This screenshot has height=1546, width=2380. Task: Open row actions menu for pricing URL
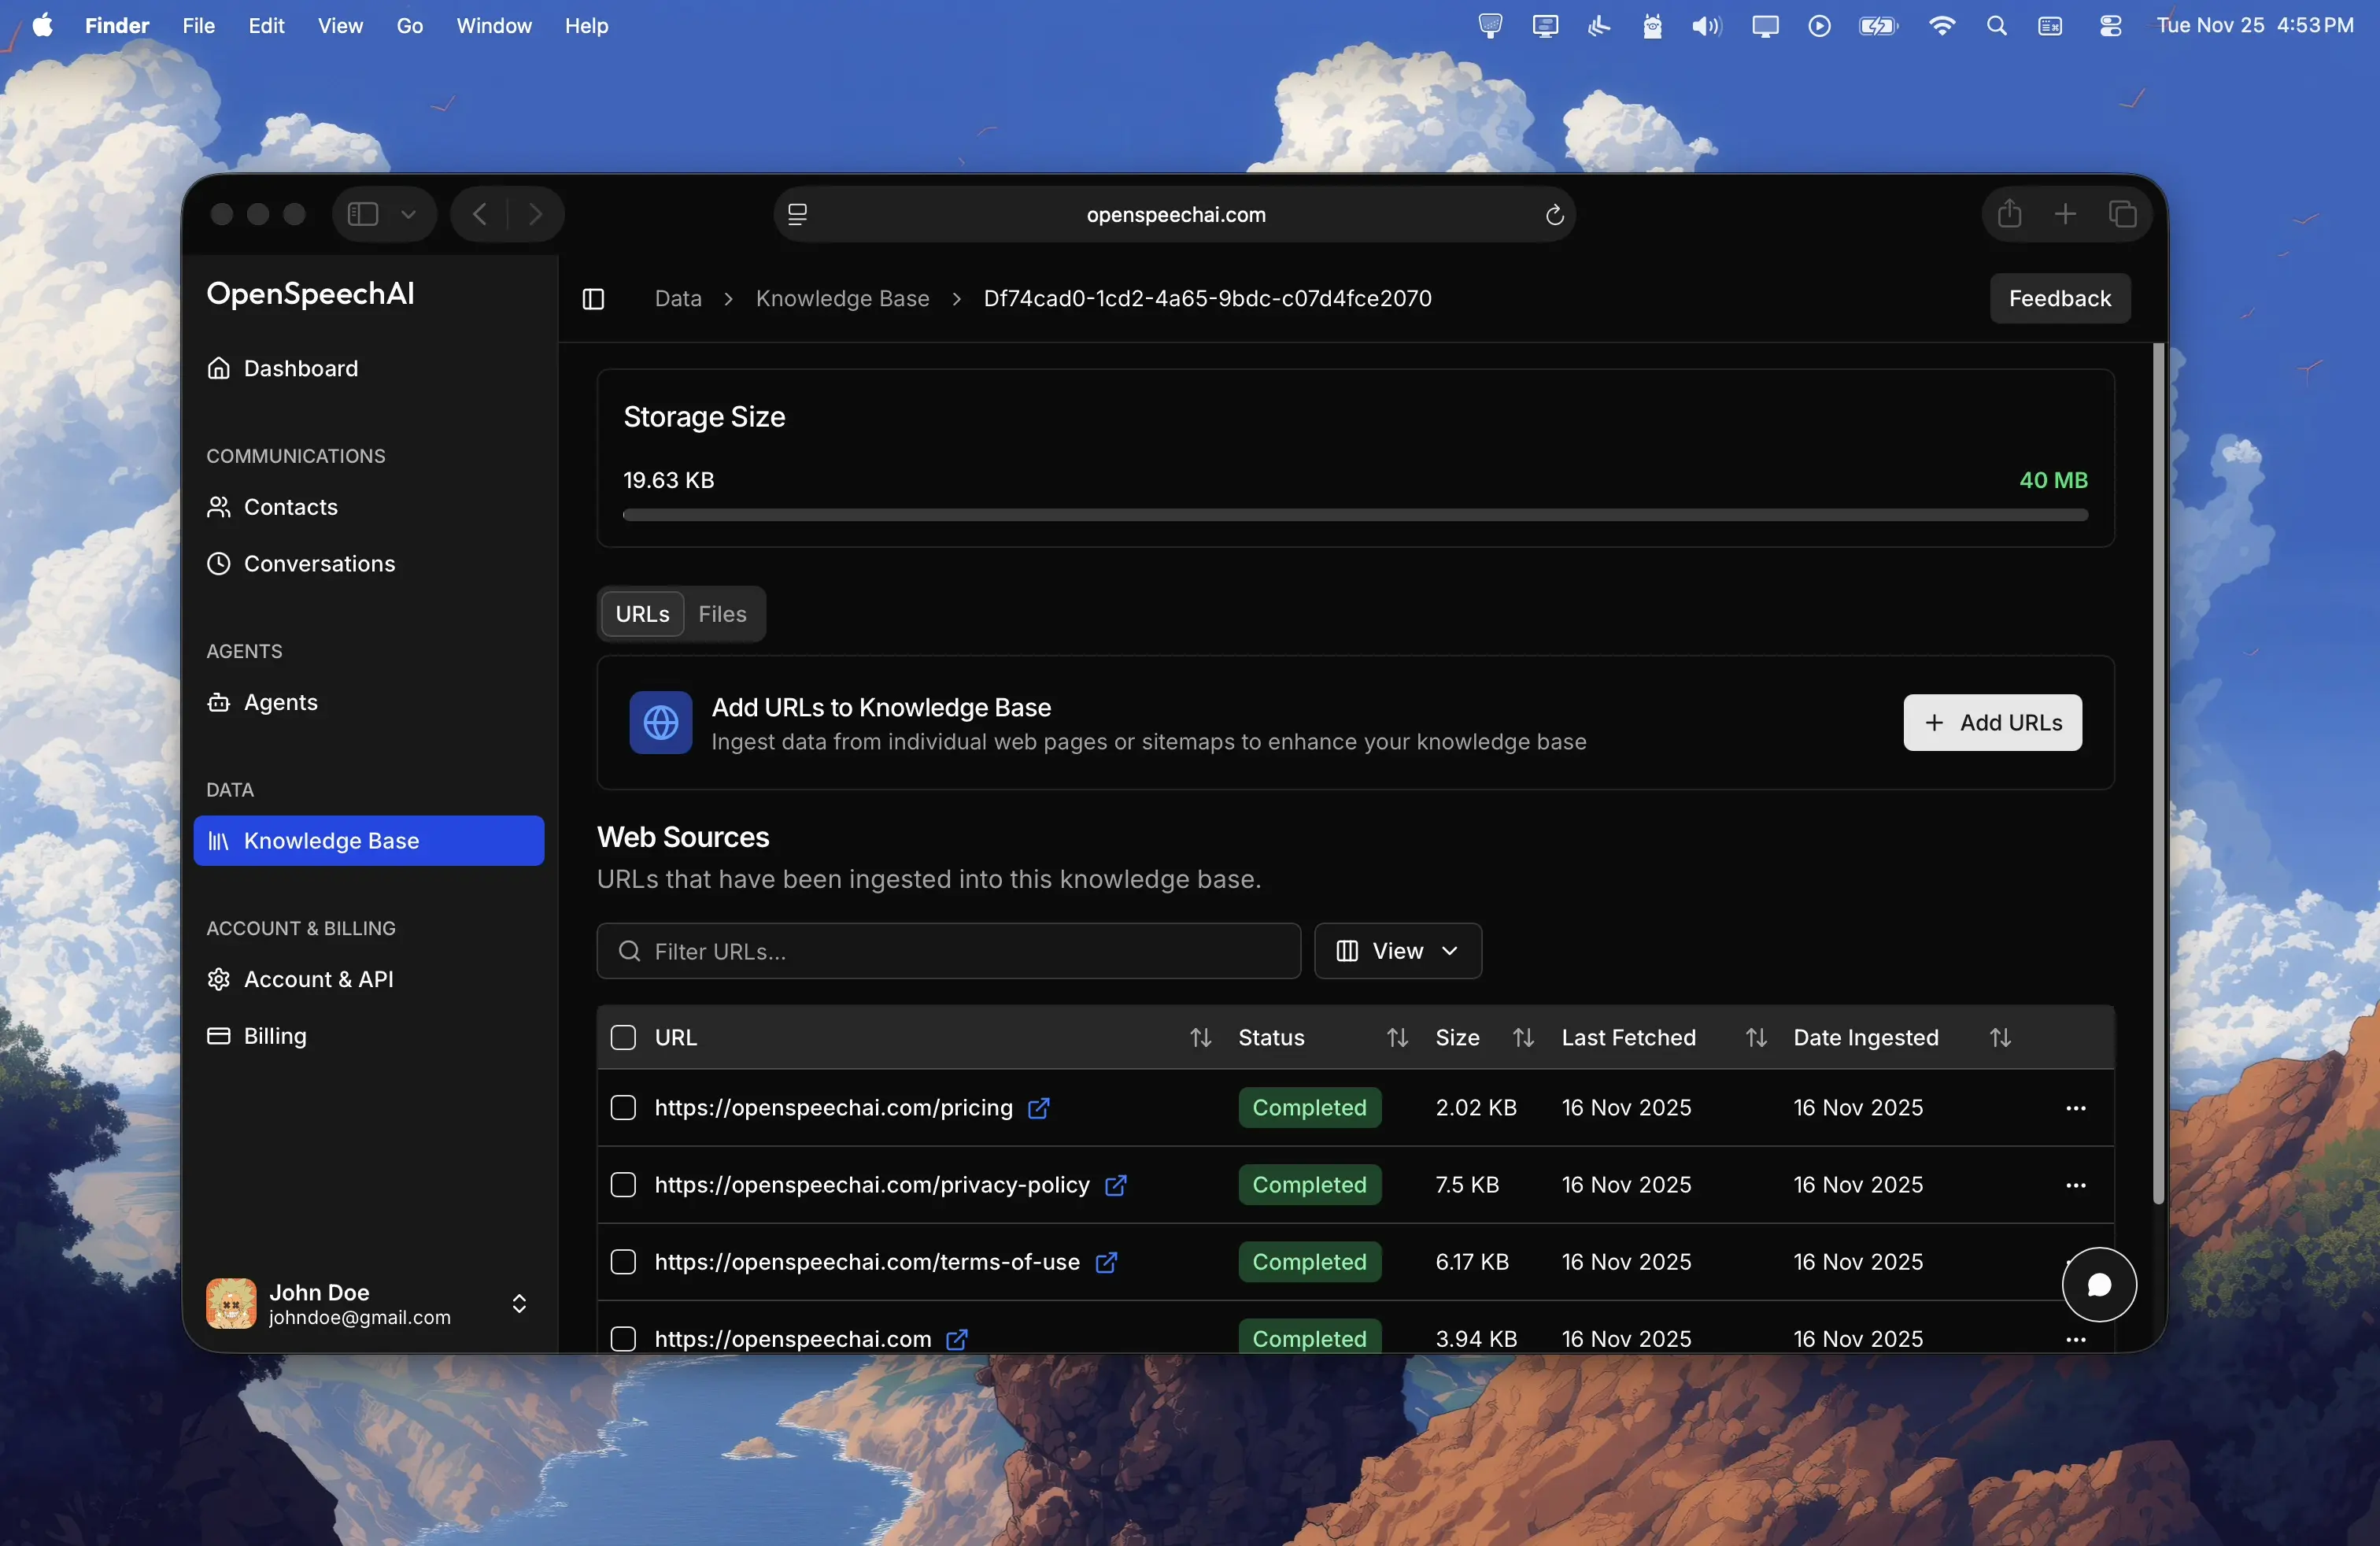(x=2076, y=1108)
